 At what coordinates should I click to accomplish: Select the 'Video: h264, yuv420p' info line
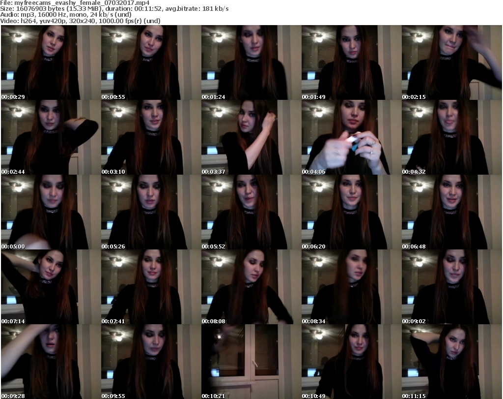(80, 21)
